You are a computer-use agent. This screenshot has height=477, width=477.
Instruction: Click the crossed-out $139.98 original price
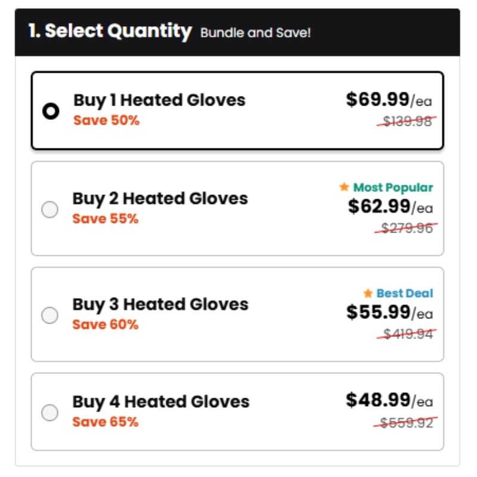point(407,121)
